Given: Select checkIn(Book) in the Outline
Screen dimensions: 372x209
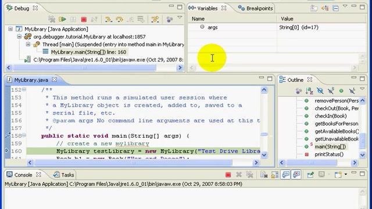Looking at the screenshot, I should tap(331, 116).
